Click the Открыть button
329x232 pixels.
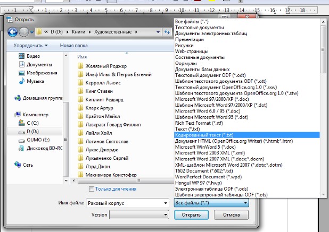191,215
